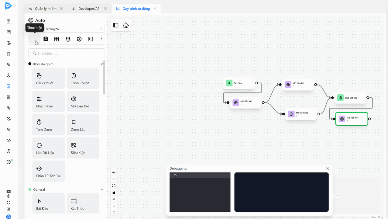Viewport: 388px width, 219px height.
Task: Switch to the Developer/API tab
Action: click(89, 9)
